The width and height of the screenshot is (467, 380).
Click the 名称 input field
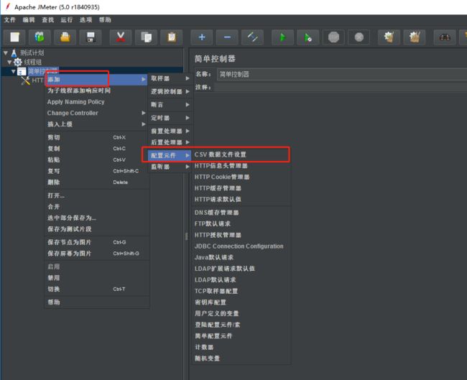tap(342, 74)
